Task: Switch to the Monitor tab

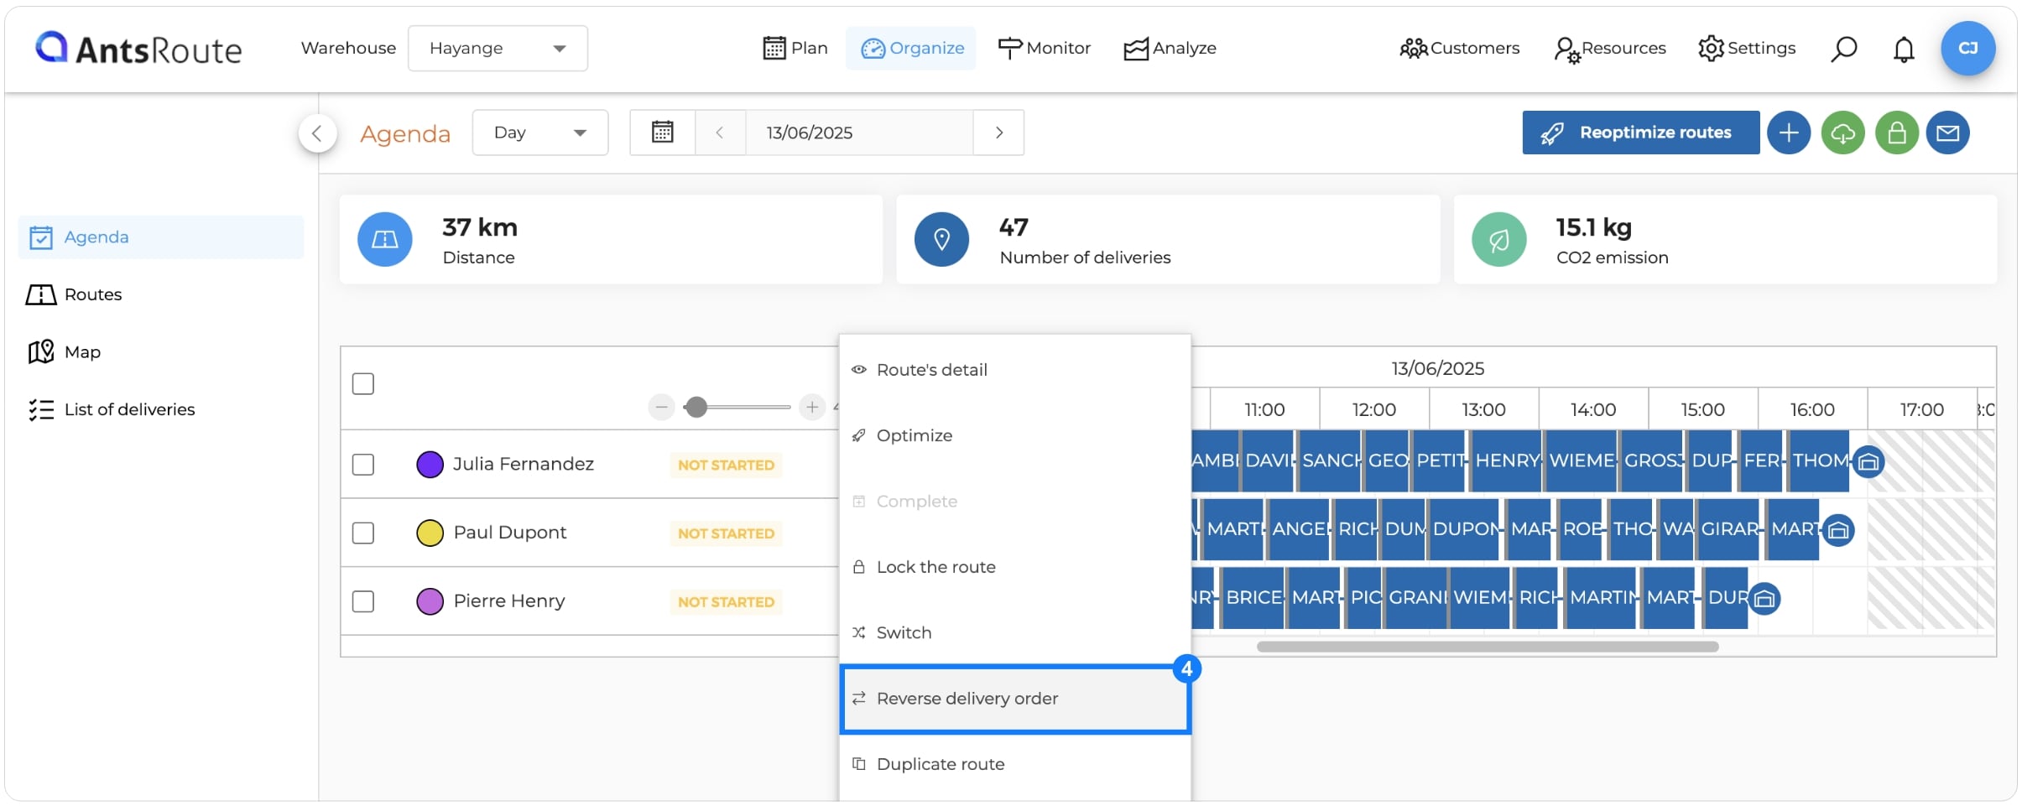Action: [1044, 49]
